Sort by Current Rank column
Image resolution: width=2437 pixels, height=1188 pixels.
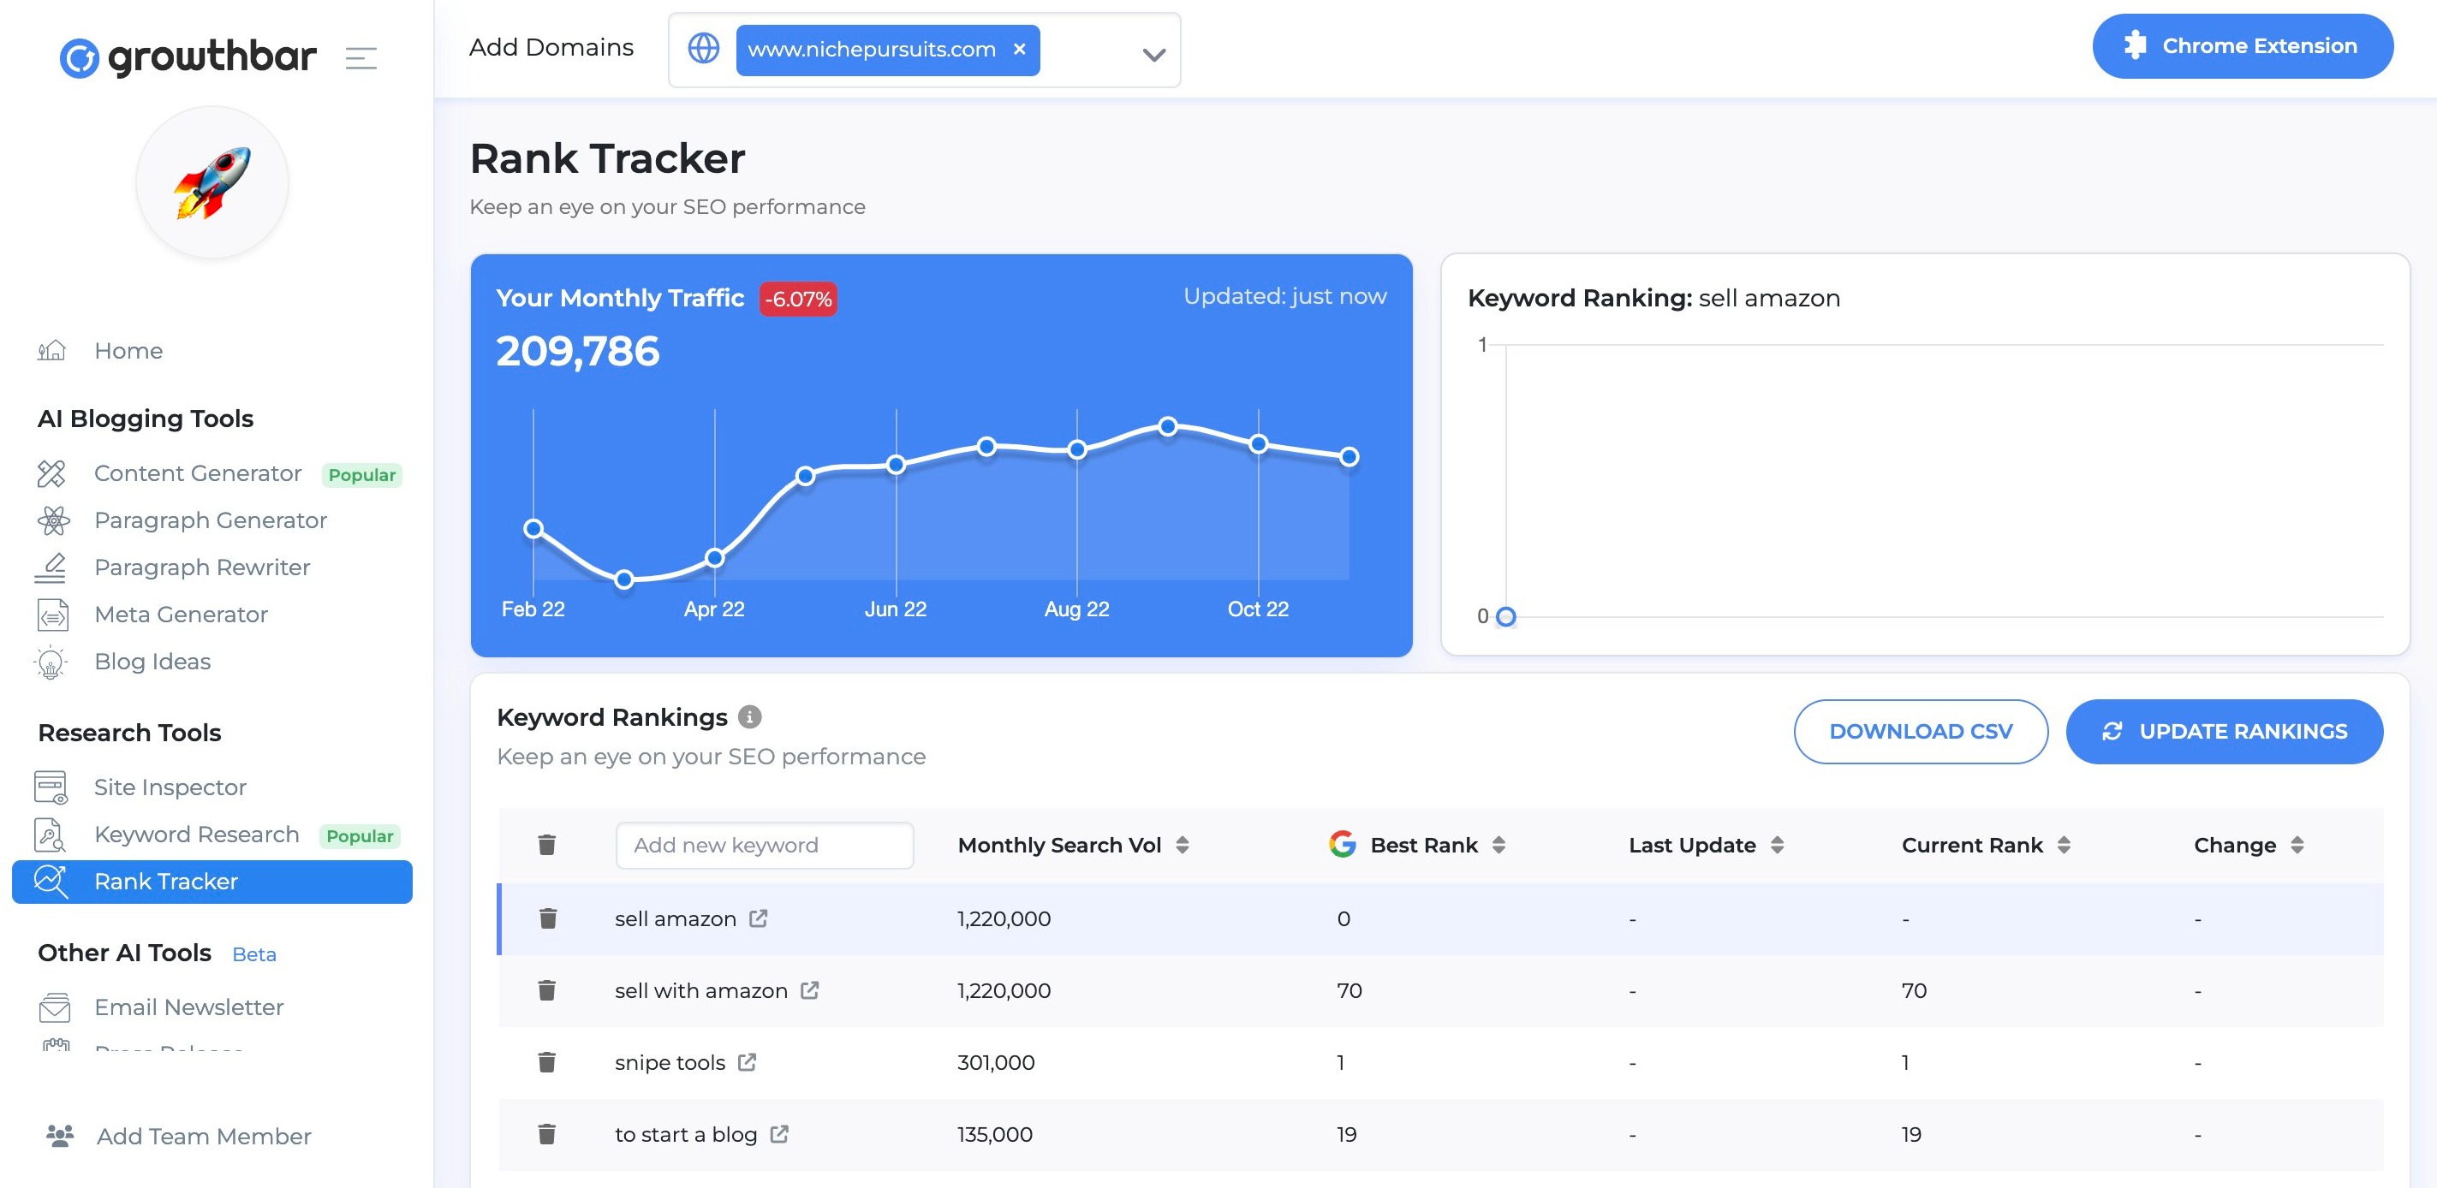click(2065, 845)
